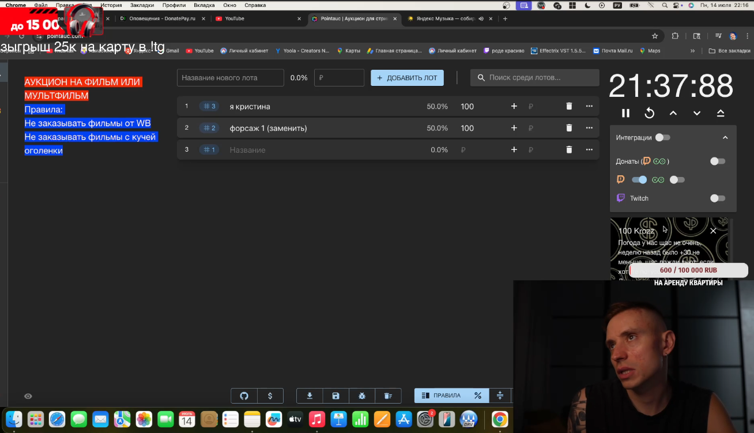This screenshot has width=754, height=433.
Task: Open the Все закладки folder
Action: 729,51
